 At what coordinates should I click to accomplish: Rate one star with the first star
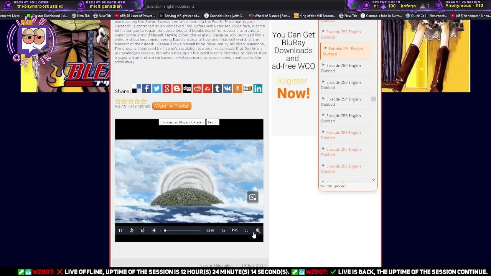point(118,101)
